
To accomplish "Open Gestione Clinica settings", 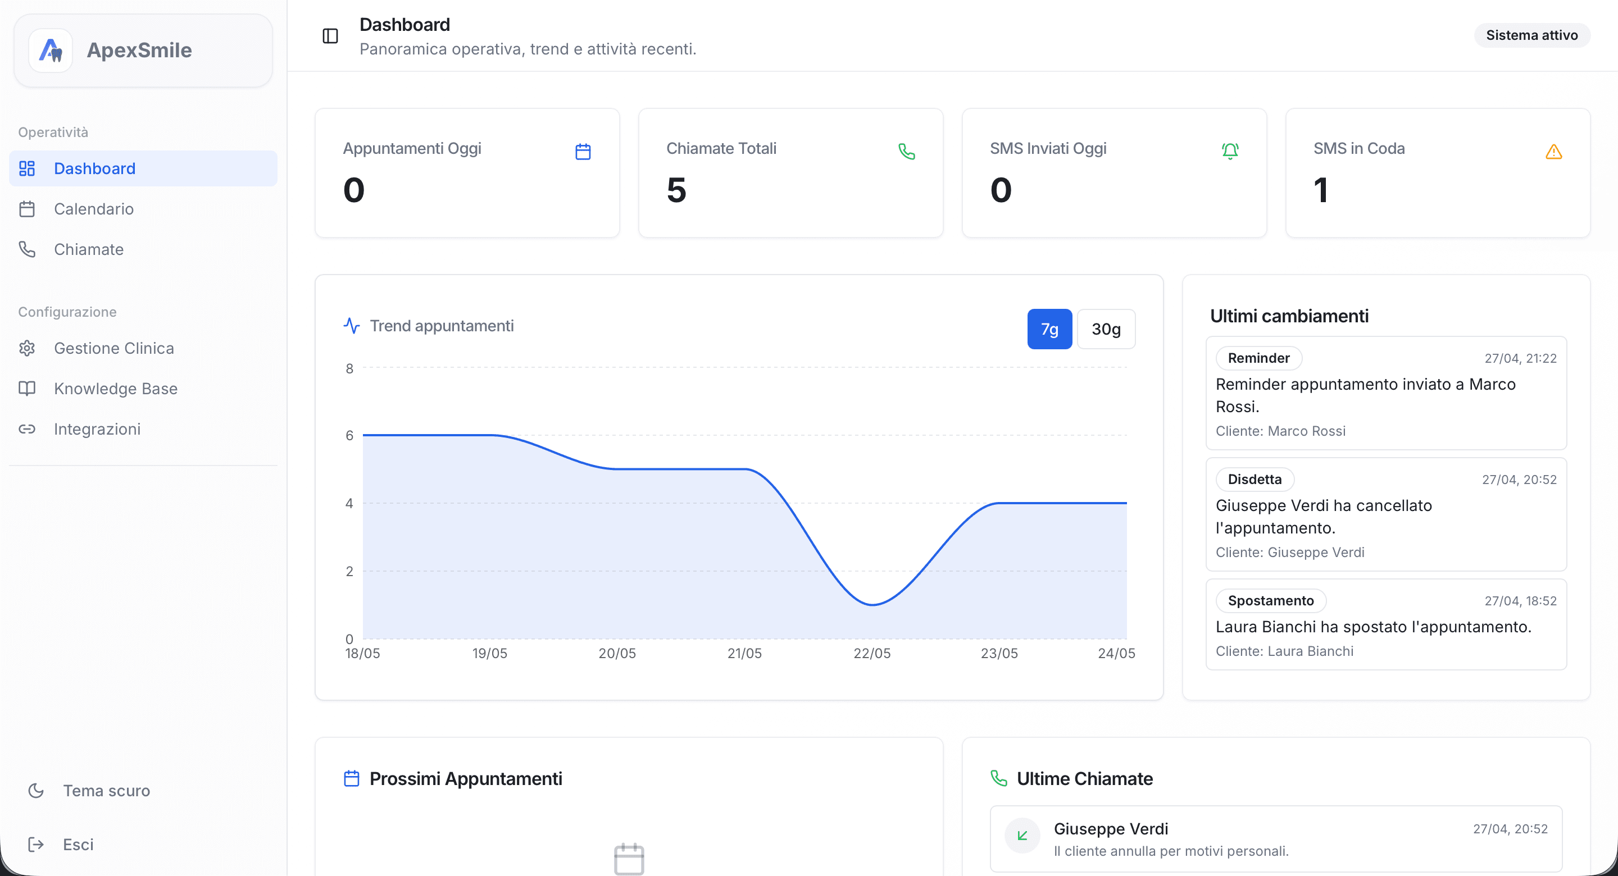I will tap(143, 348).
